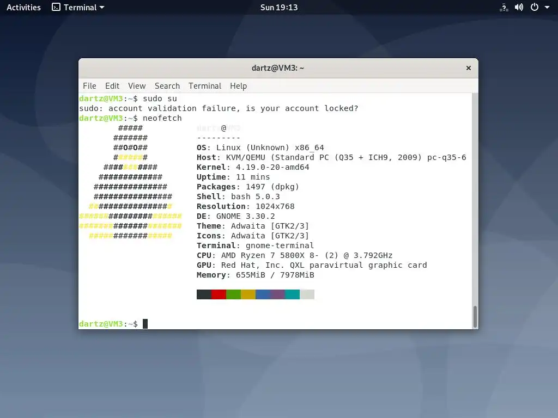Screen dimensions: 558x418
Task: Click the yellow color block
Action: pyautogui.click(x=248, y=294)
